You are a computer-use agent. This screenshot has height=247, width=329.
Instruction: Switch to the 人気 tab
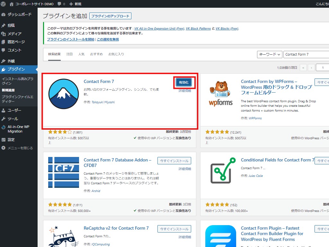(81, 54)
